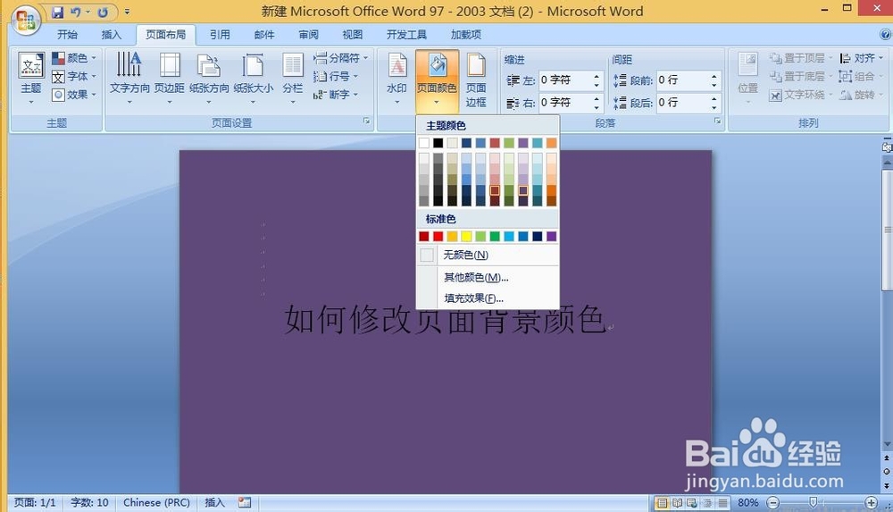893x512 pixels.
Task: Click Group (组合) button
Action: click(x=861, y=76)
